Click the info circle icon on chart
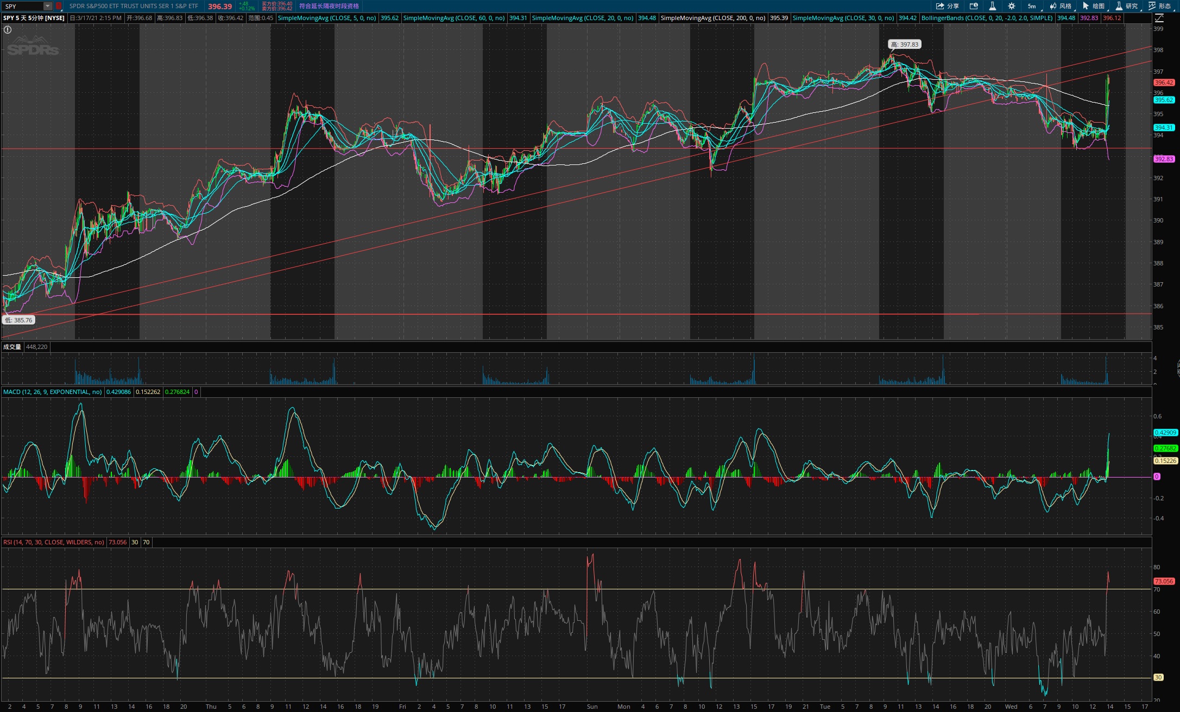The height and width of the screenshot is (712, 1180). point(8,30)
